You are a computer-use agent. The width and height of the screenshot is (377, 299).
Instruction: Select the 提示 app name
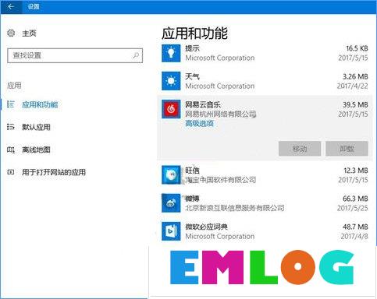tap(192, 48)
